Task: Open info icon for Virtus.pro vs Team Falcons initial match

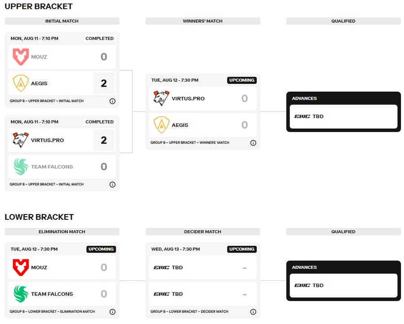Action: pos(112,184)
